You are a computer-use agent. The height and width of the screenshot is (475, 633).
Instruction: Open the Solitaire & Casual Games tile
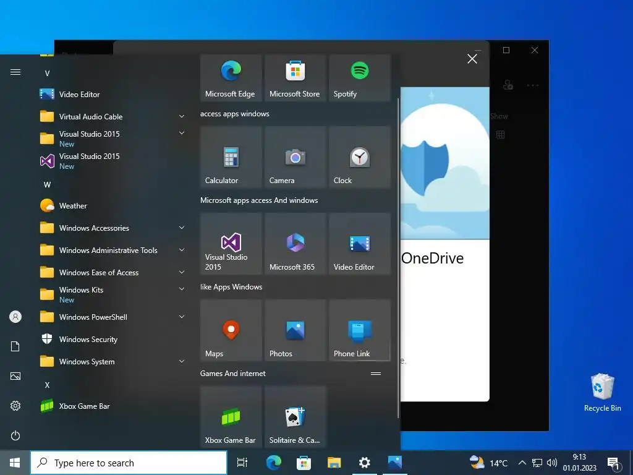(x=295, y=416)
